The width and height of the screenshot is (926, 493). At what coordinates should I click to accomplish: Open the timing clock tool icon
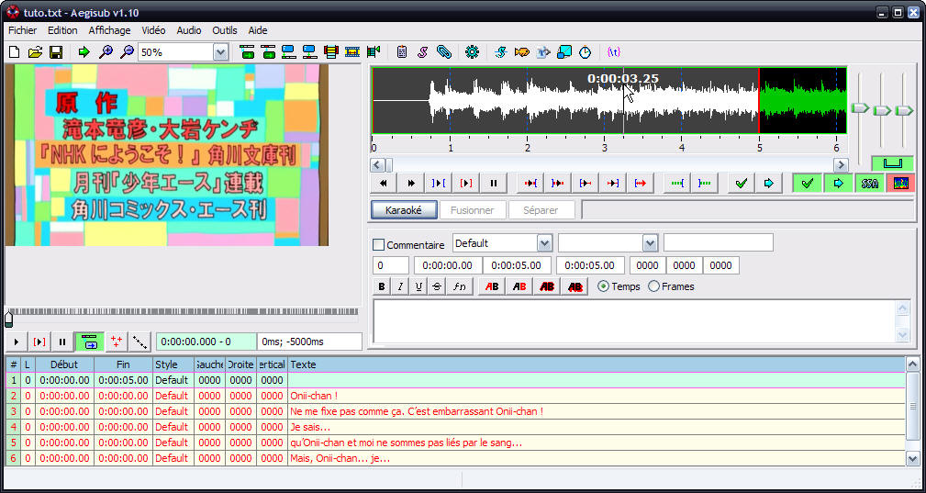pyautogui.click(x=585, y=52)
